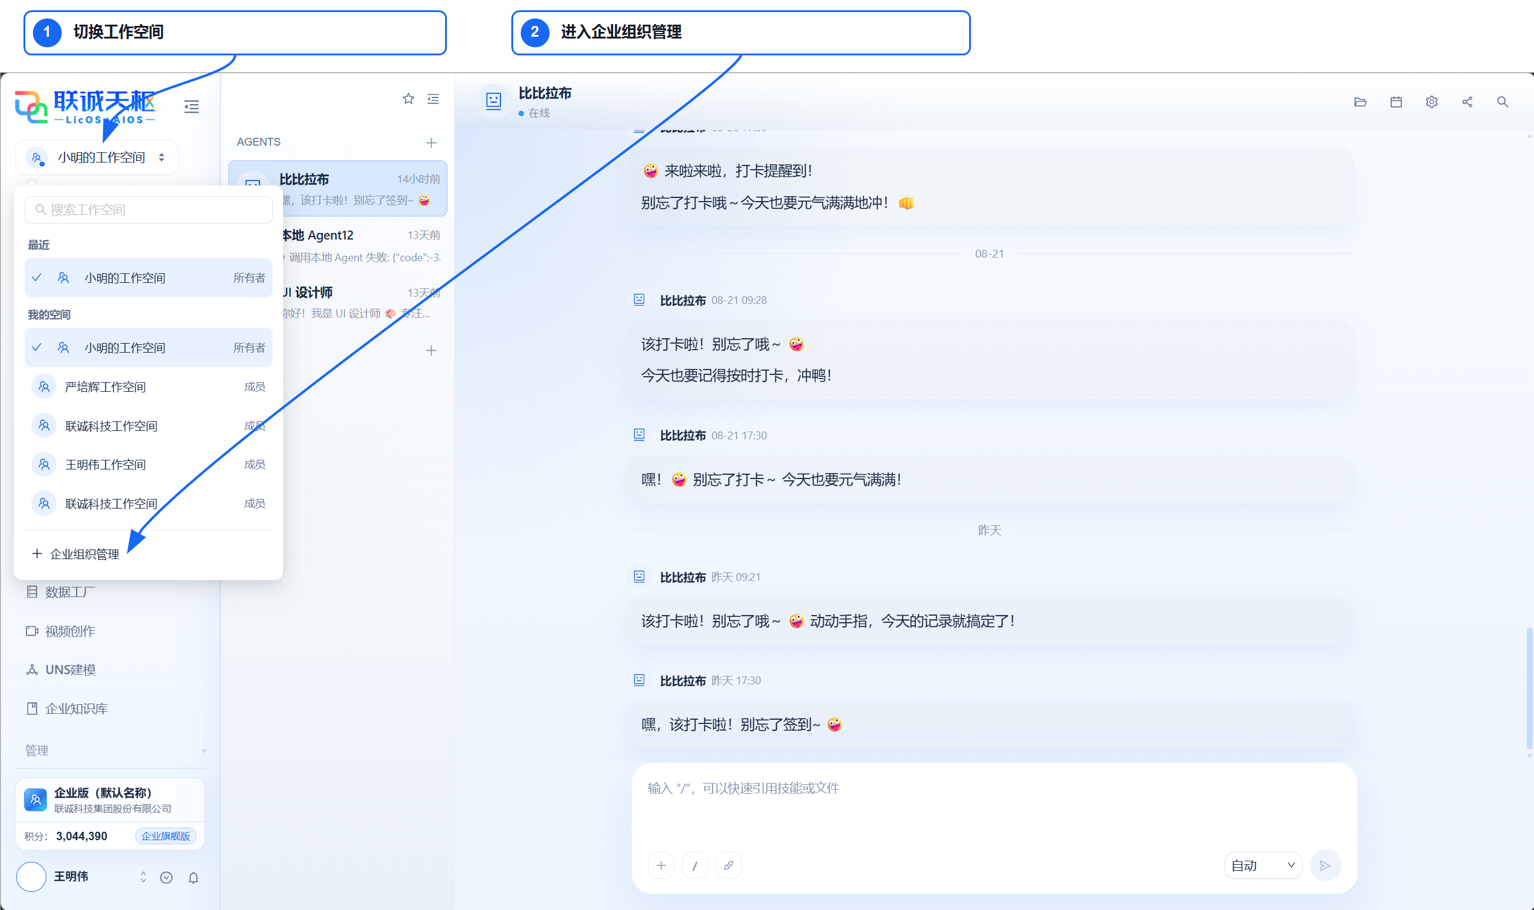Open the folder icon in chat header
This screenshot has height=910, width=1534.
click(1361, 102)
